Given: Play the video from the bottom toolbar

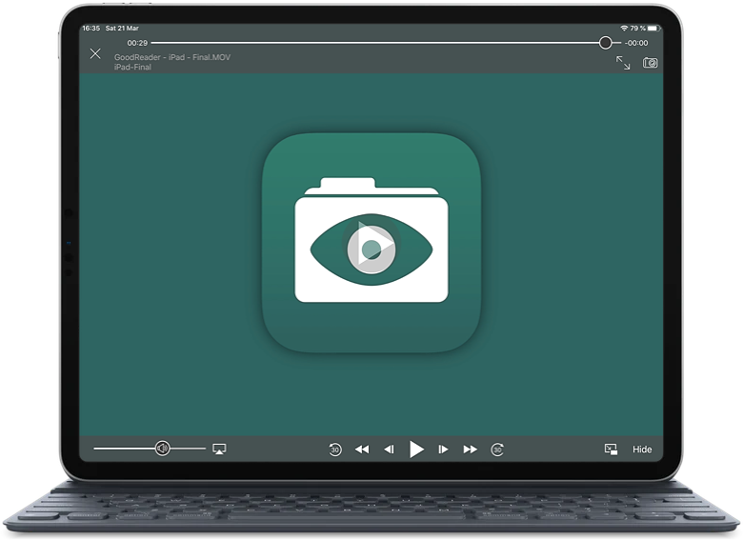Looking at the screenshot, I should tap(416, 450).
